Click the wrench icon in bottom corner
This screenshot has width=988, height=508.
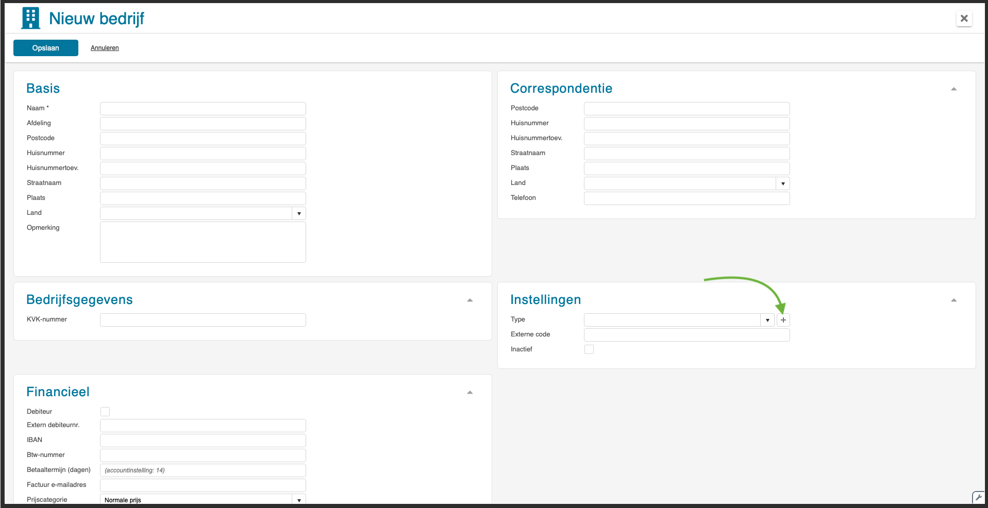(978, 497)
